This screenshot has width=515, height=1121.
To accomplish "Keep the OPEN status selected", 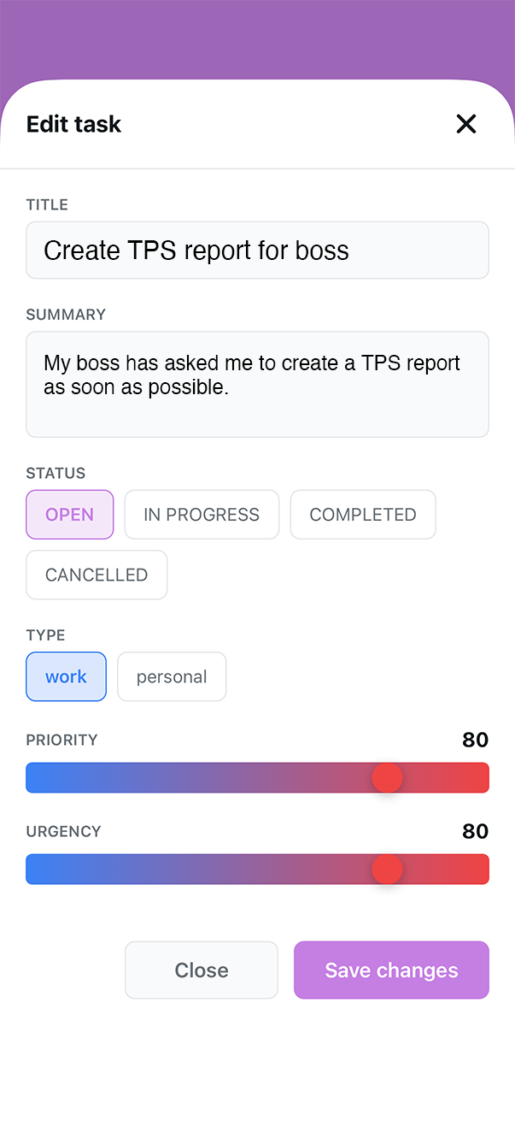I will (x=69, y=514).
